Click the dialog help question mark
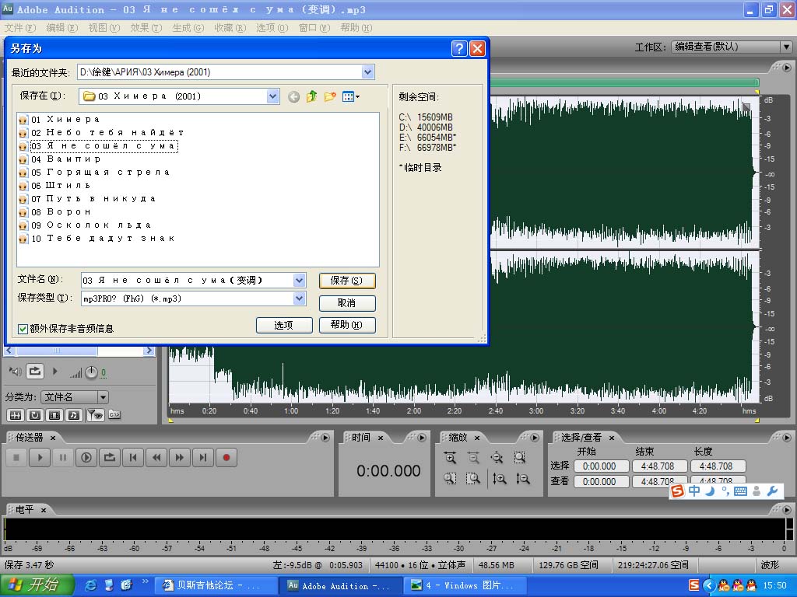The image size is (797, 597). point(459,49)
